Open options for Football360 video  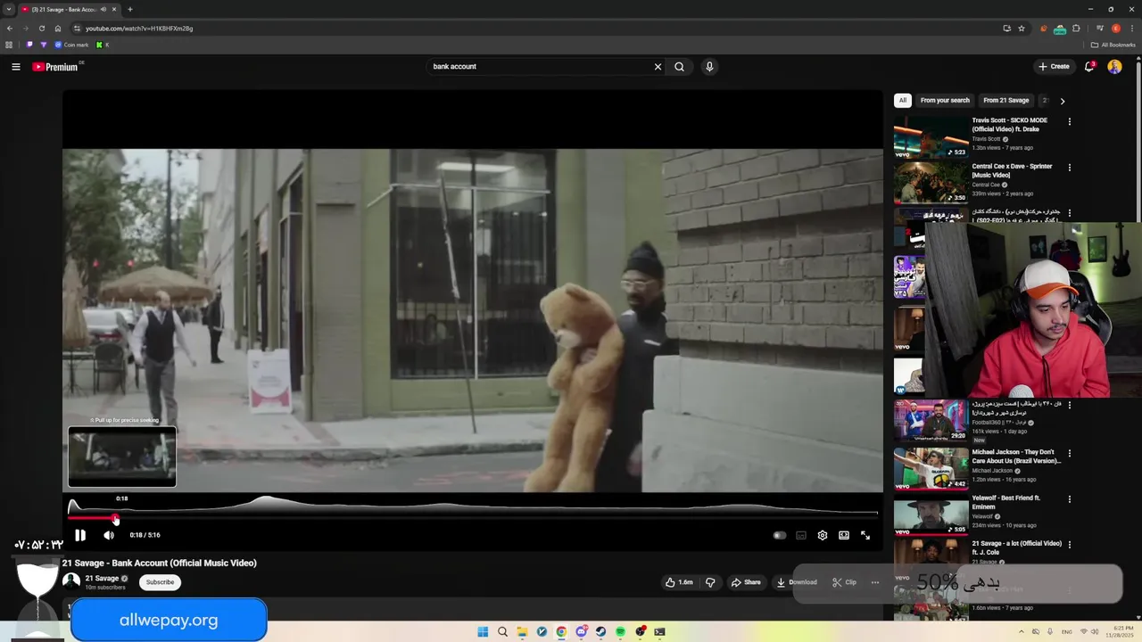[x=1070, y=405]
